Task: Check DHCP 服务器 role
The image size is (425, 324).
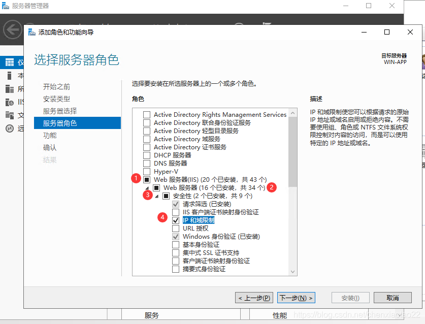Action: (x=147, y=155)
